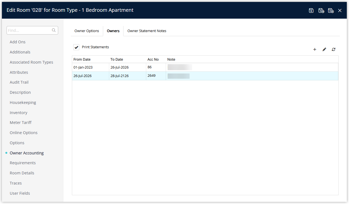View the Audit Trail section
The height and width of the screenshot is (204, 349).
coord(19,82)
